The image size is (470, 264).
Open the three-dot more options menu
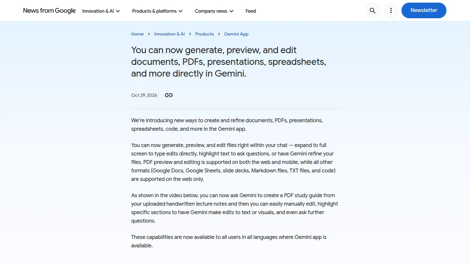point(391,10)
